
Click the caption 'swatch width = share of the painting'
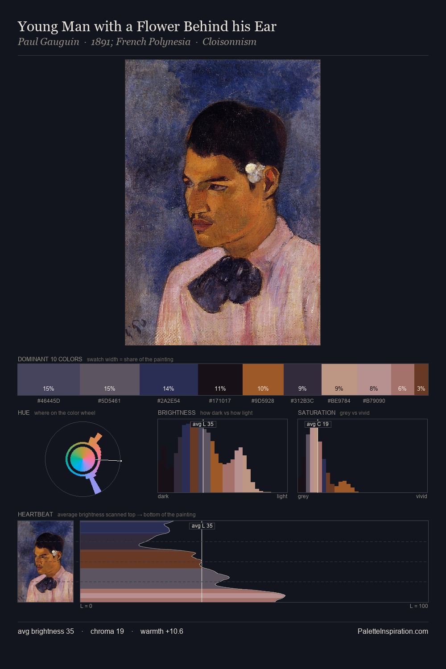point(130,359)
